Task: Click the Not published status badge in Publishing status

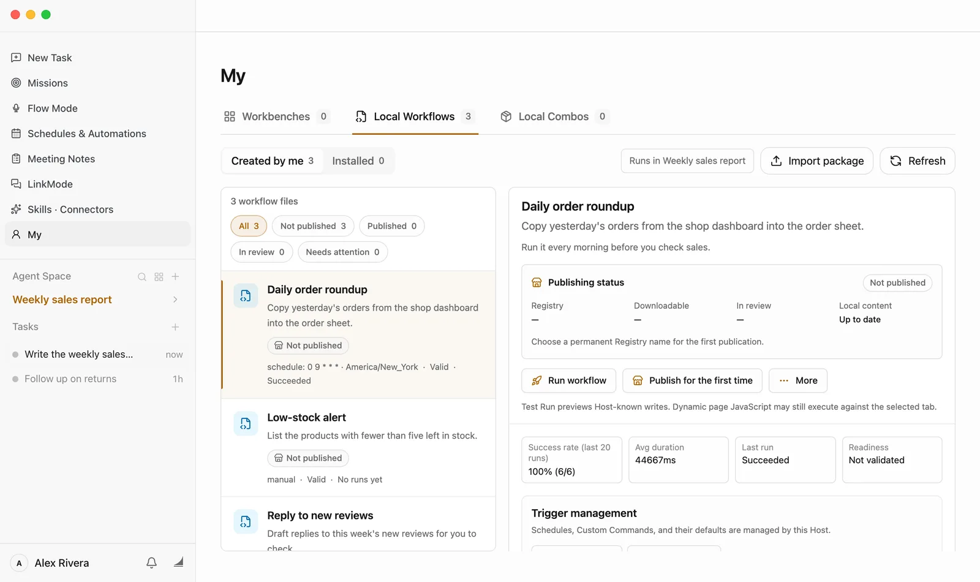Action: point(897,282)
